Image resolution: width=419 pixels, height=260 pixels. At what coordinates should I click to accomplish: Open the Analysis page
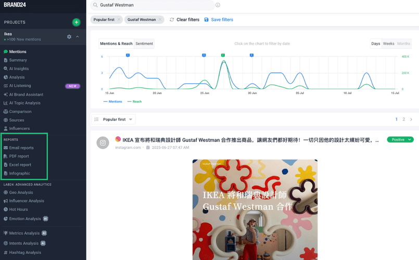point(17,77)
